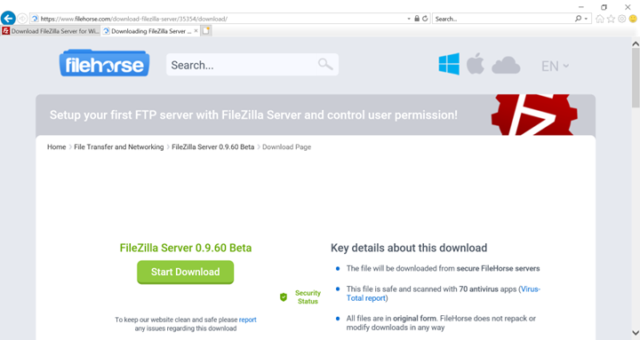Screen dimensions: 640x340
Task: Go to Home breadcrumb link
Action: pos(56,146)
